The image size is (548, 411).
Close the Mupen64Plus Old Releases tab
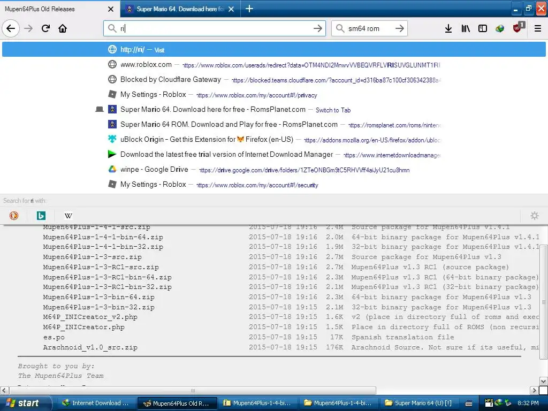(x=111, y=9)
